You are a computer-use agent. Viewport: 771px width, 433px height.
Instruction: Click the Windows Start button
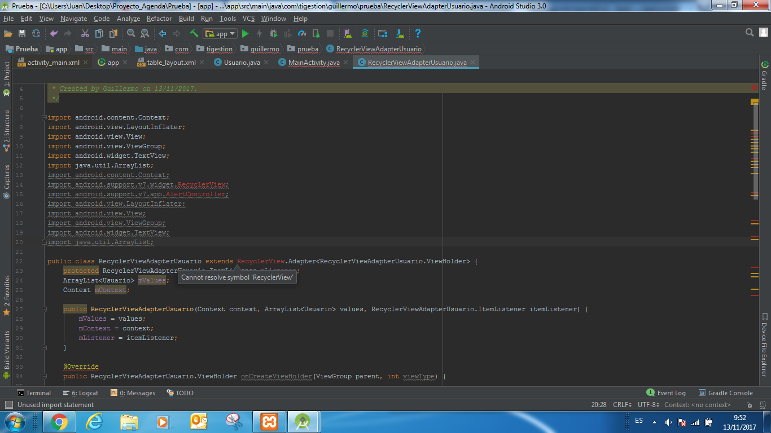(15, 422)
